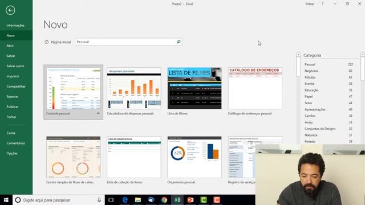Screen dimensions: 365x205
Task: Click the Entrar sign-in link
Action: 310,4
